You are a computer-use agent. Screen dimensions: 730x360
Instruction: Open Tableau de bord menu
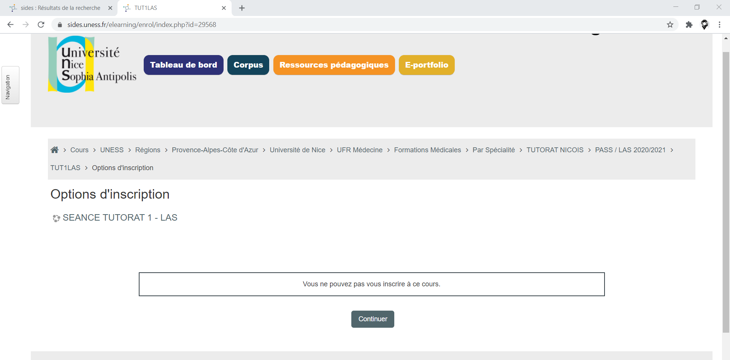183,65
